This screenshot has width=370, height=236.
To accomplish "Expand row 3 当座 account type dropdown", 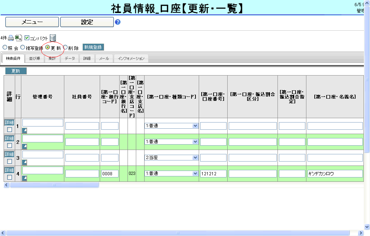I will [x=195, y=158].
